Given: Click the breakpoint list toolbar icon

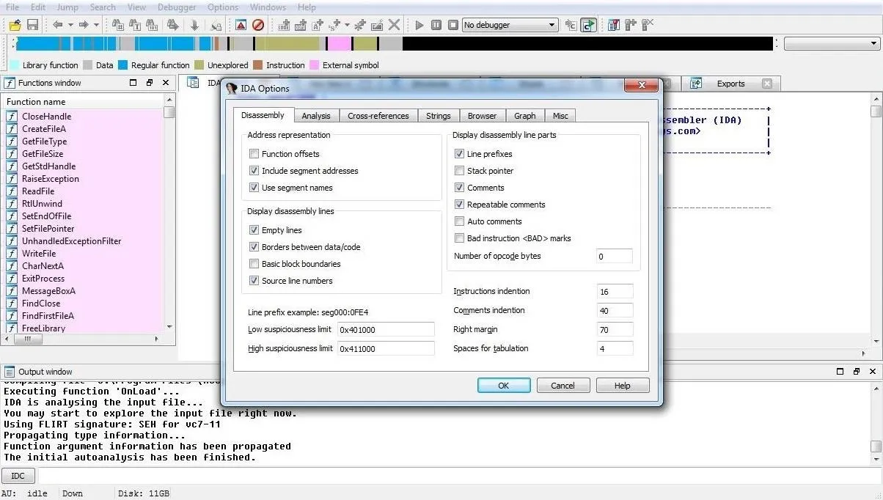Looking at the screenshot, I should (x=614, y=25).
